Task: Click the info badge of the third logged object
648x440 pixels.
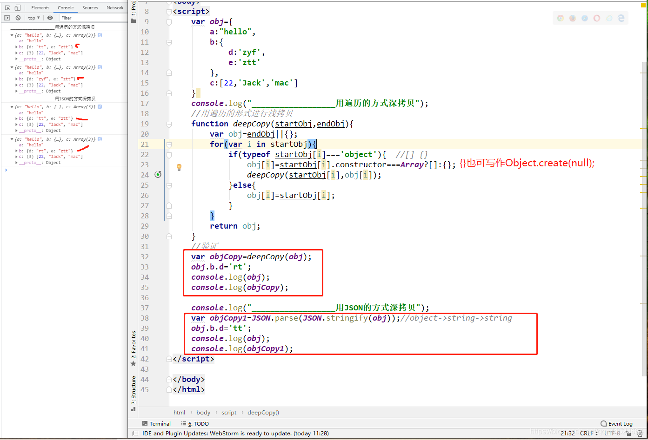Action: [100, 107]
